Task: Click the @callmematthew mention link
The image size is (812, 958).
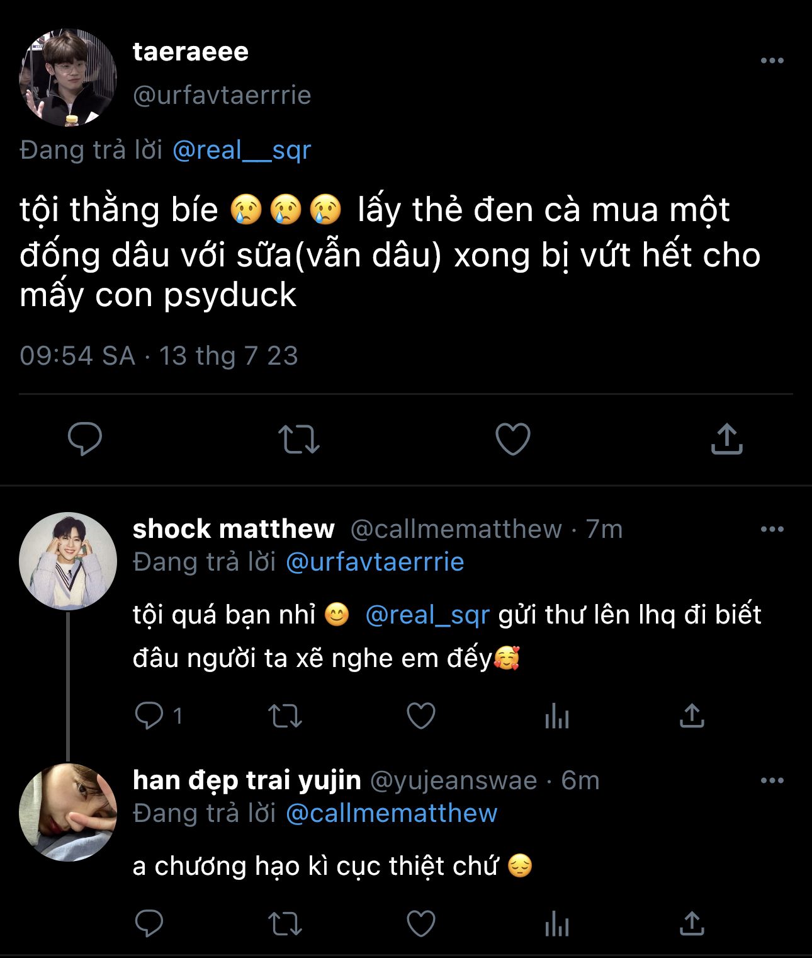Action: pos(392,813)
